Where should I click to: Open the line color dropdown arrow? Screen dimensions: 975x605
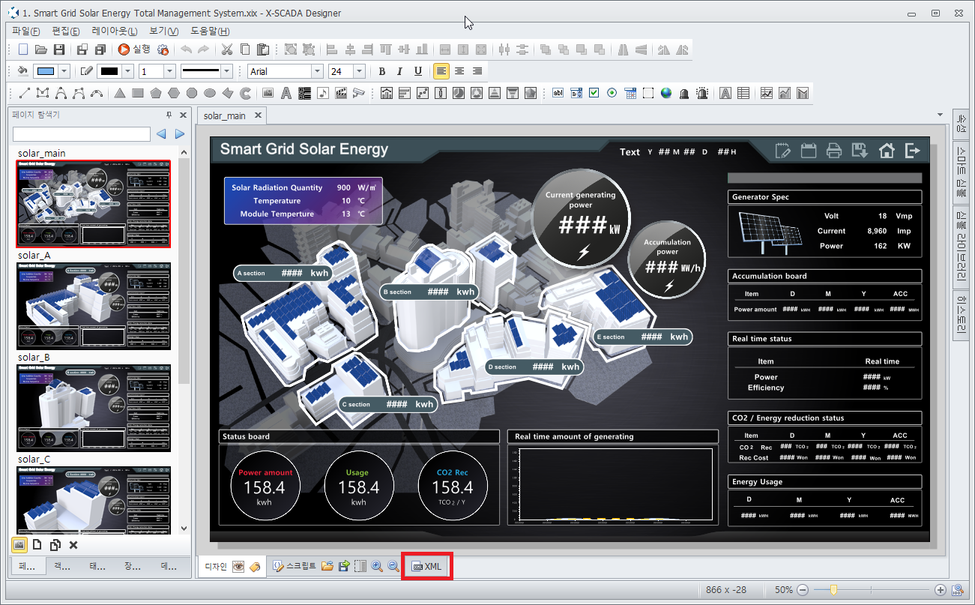click(x=127, y=71)
